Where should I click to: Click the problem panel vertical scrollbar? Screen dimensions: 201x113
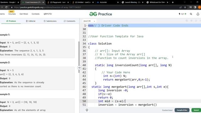coord(79,57)
